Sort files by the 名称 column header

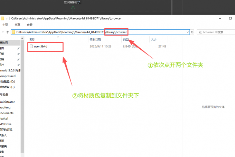click(32, 40)
